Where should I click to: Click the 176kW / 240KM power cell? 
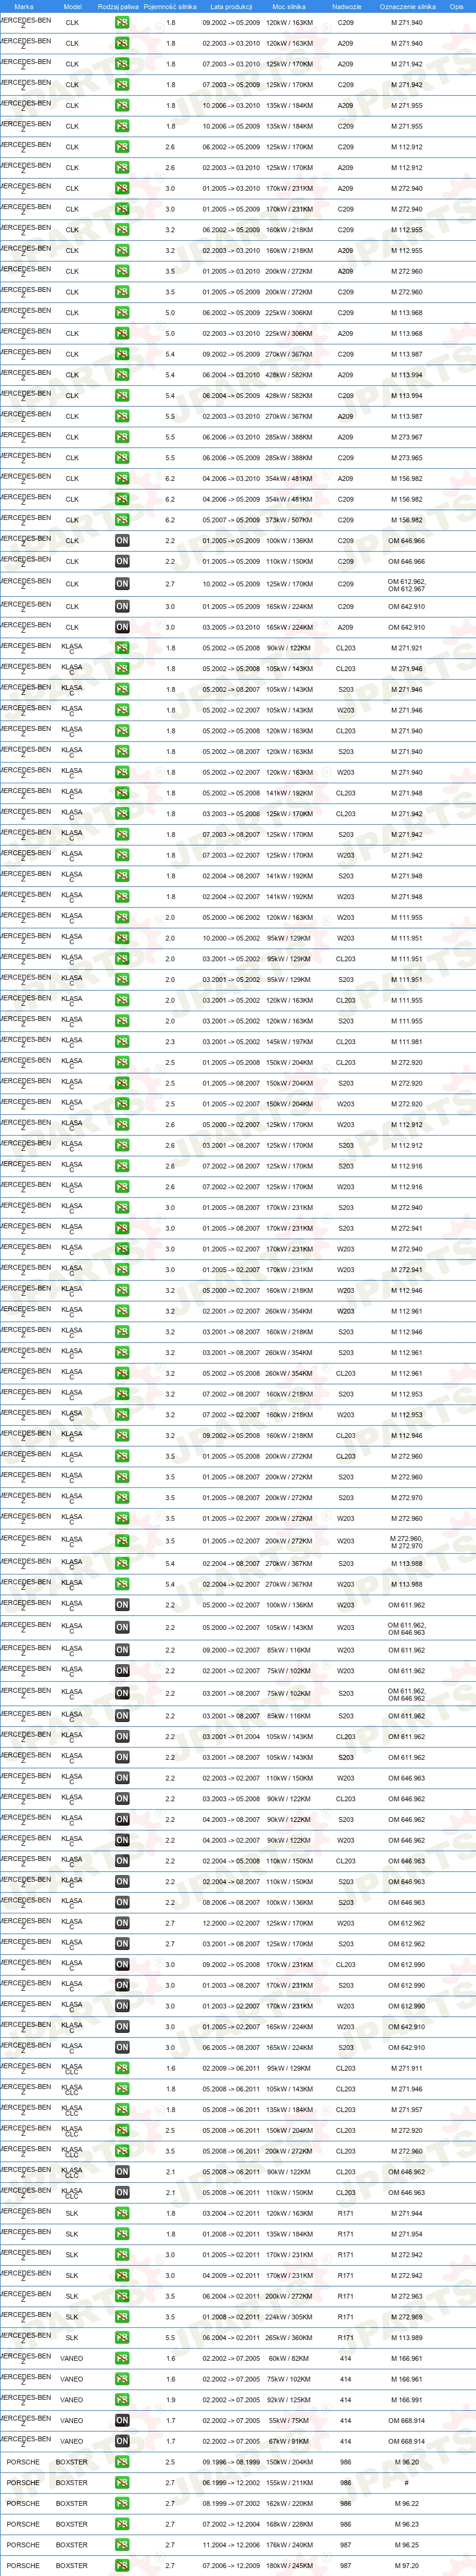[289, 2544]
